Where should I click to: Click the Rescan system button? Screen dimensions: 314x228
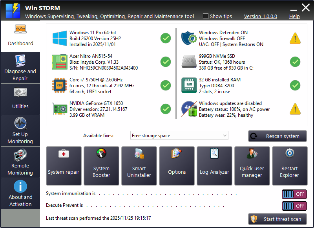coord(277,136)
